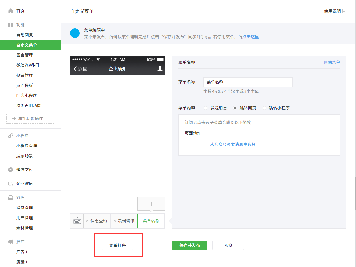This screenshot has width=356, height=267.
Task: Click the 删除菜单 link
Action: pos(332,62)
